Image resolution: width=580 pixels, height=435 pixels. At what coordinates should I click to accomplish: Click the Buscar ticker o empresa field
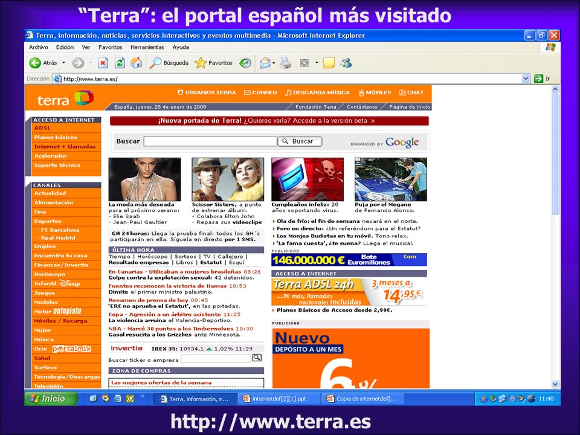pos(216,358)
